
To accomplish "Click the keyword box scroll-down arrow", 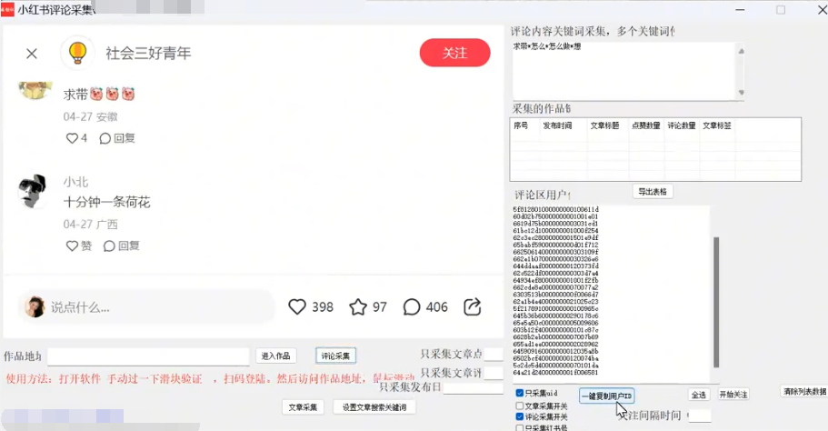I will click(x=741, y=93).
